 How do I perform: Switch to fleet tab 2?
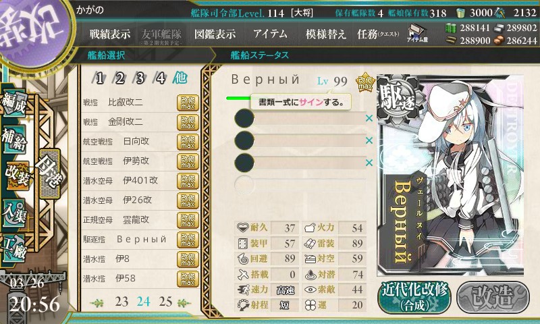click(119, 78)
